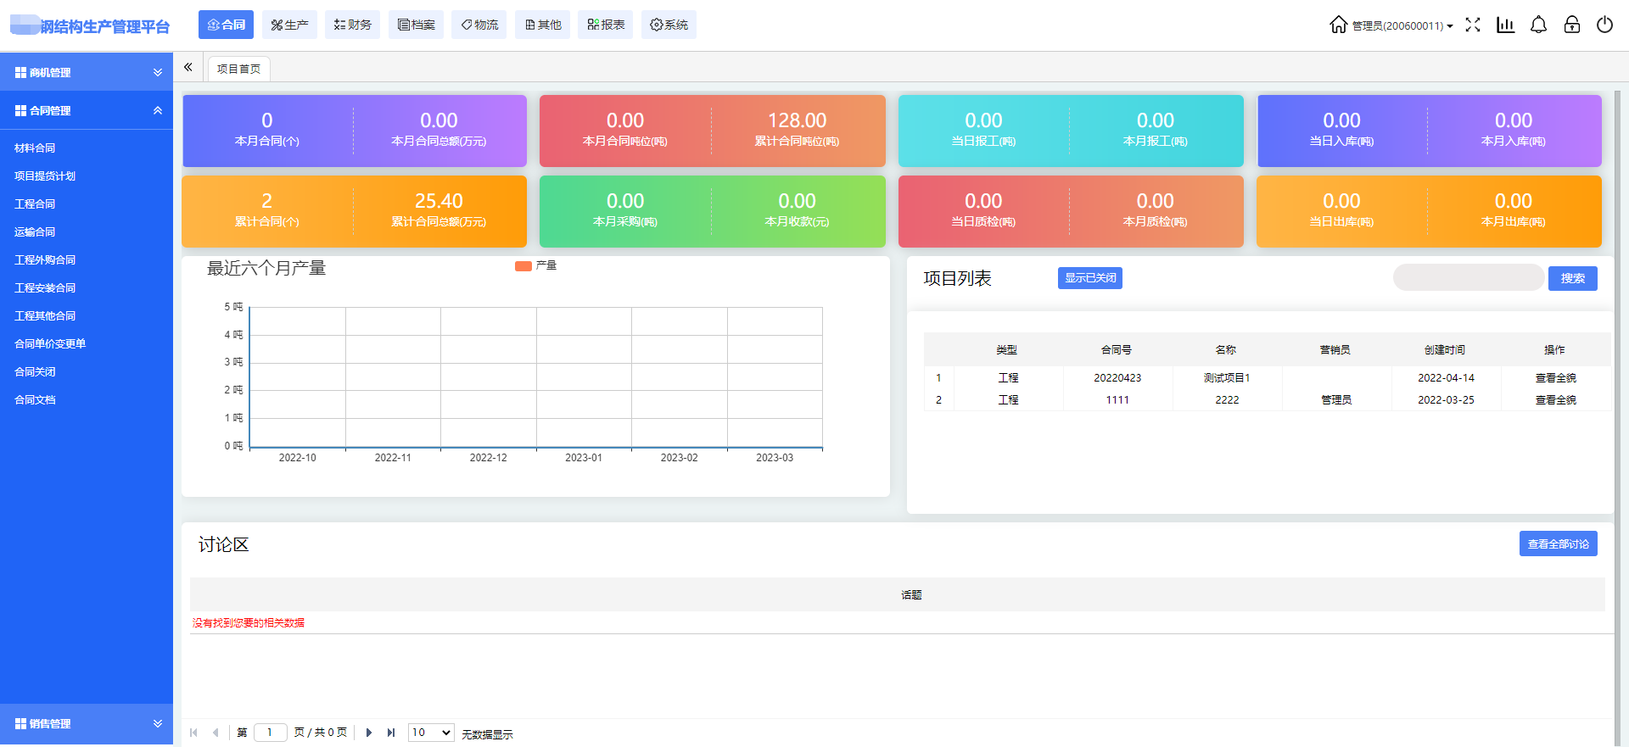This screenshot has width=1629, height=747.
Task: Open the bar chart statistics icon
Action: pyautogui.click(x=1506, y=25)
